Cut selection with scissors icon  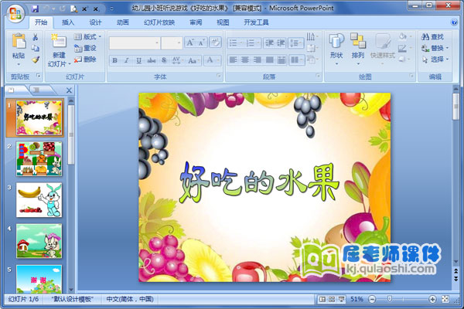36,37
